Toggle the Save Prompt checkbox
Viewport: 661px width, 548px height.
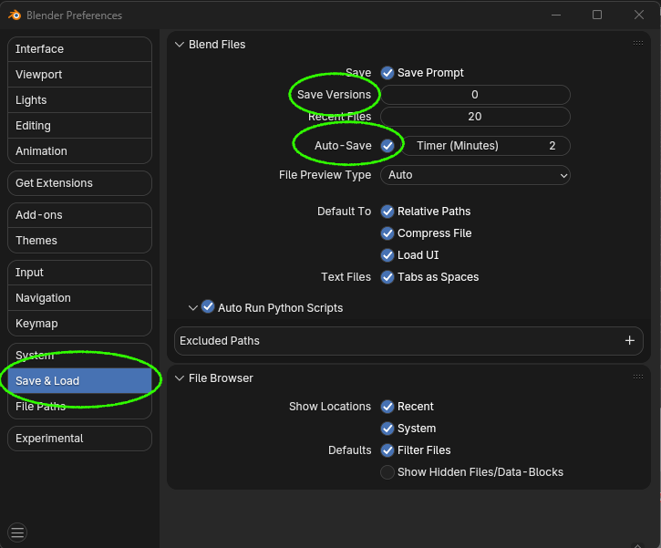click(387, 73)
